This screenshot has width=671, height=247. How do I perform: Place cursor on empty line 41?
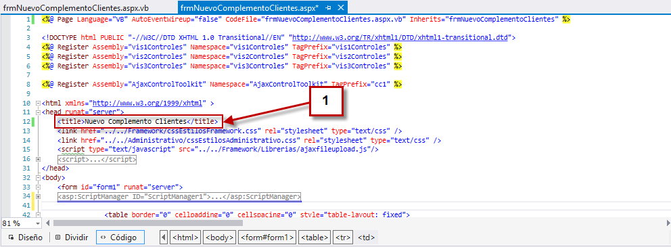coord(355,206)
